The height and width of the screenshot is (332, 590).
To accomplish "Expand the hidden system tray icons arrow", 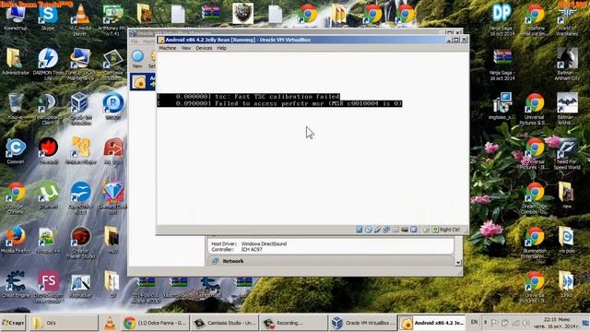I will (x=486, y=323).
